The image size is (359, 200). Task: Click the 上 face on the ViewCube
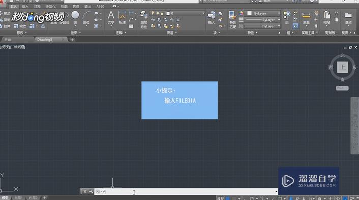coord(343,68)
